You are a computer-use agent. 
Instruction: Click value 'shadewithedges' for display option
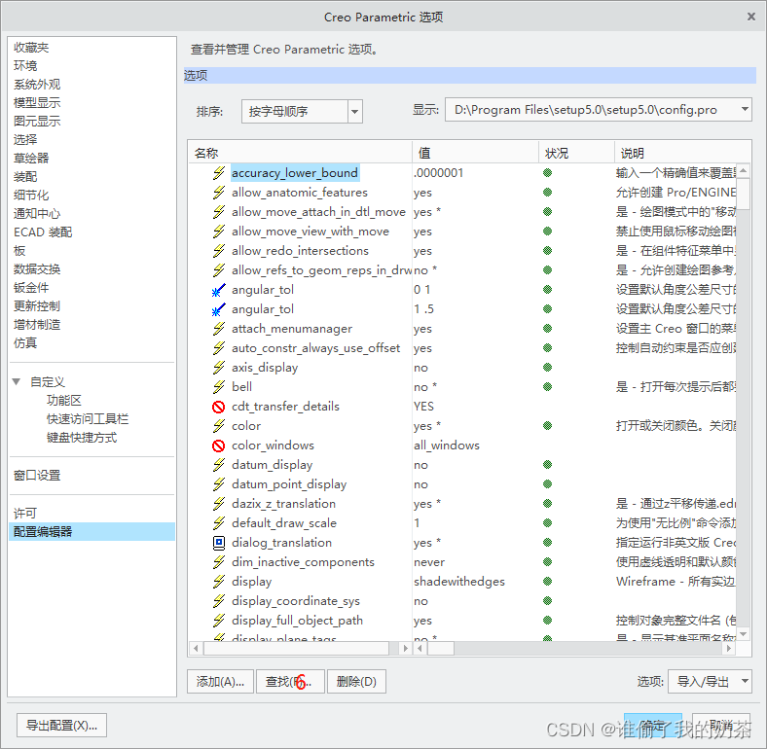pos(459,582)
